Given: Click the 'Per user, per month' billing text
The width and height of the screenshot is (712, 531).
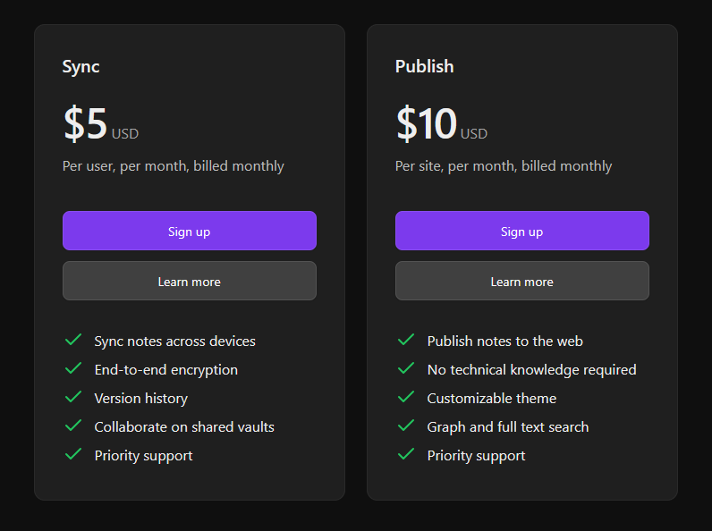Looking at the screenshot, I should (x=174, y=165).
